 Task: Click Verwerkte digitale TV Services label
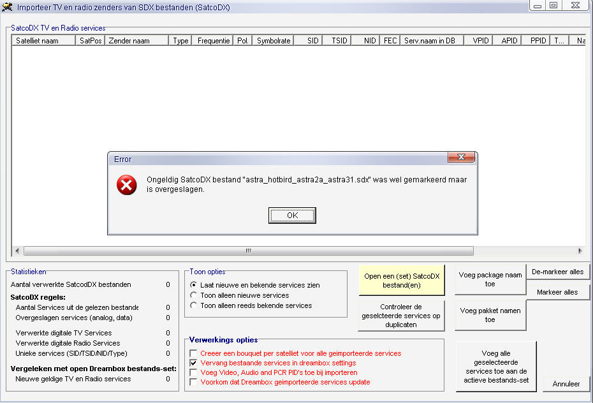[64, 333]
